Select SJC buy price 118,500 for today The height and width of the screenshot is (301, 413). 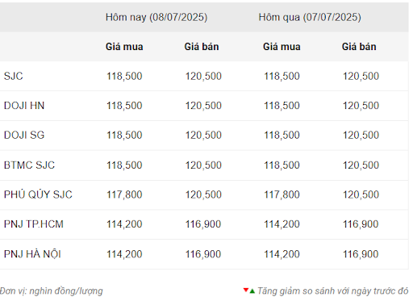124,76
